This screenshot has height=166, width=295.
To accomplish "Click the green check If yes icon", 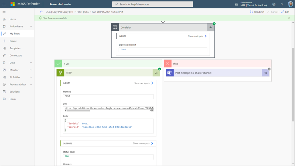I will click(58, 64).
